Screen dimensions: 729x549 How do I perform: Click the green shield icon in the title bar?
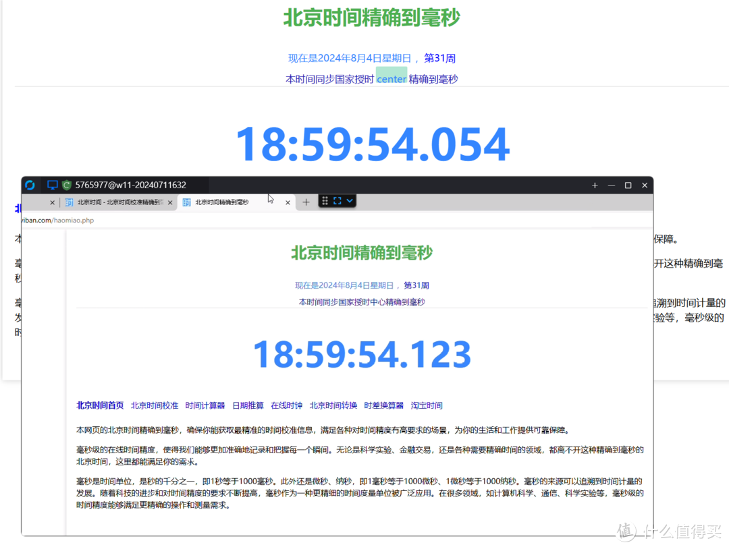(65, 185)
